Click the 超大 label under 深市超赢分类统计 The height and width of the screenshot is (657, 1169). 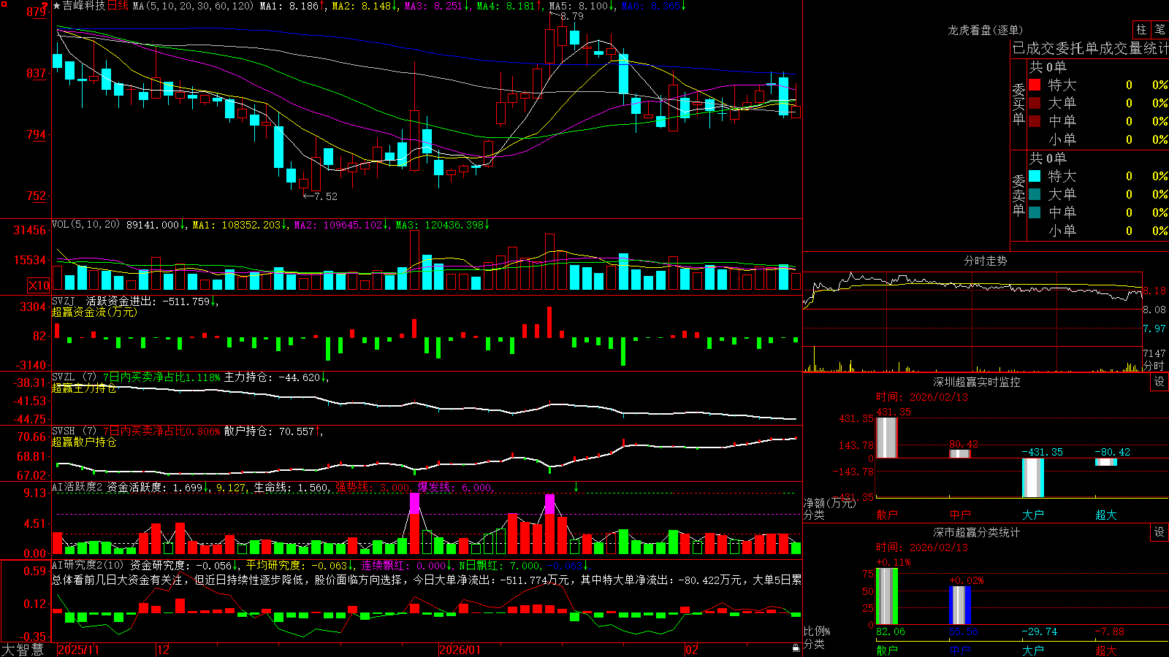[1106, 650]
